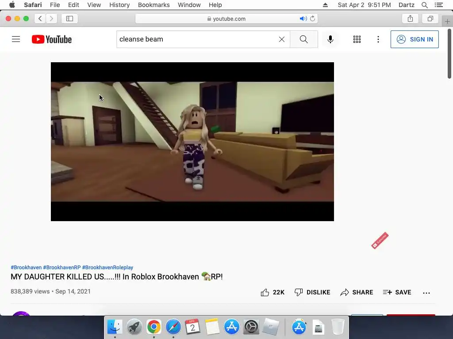This screenshot has height=339, width=453.
Task: Open the #Brookhaven hashtag link
Action: pos(26,267)
